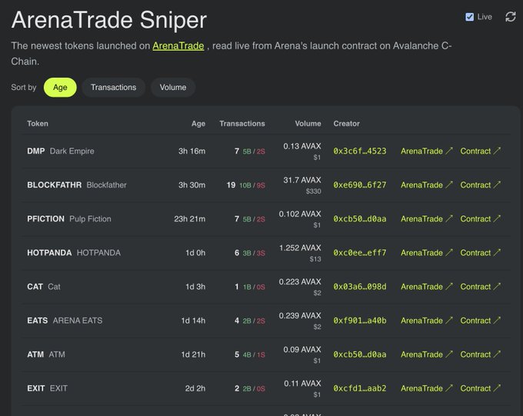The image size is (523, 416).
Task: Select the CAT token symbol
Action: pos(35,287)
